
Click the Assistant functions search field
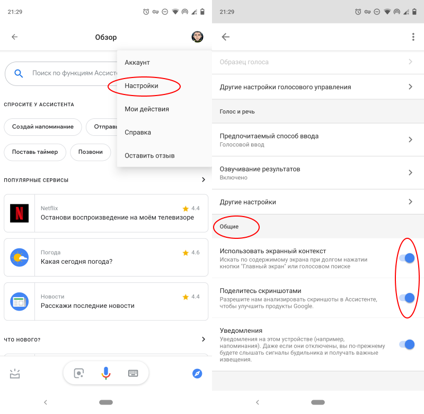coord(61,73)
